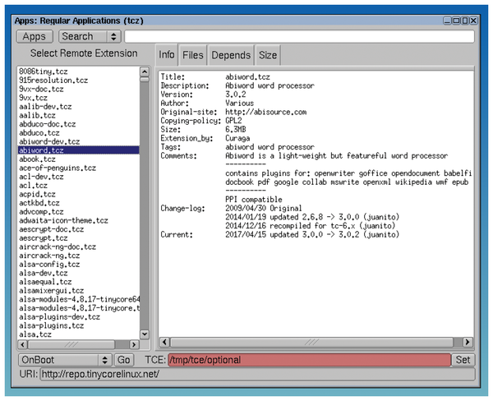Viewport: 493px width, 401px height.
Task: Close the Apps window
Action: 473,21
